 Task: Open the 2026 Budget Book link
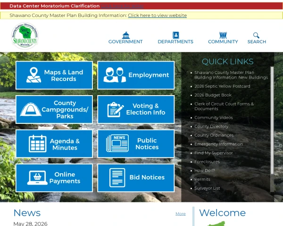[x=213, y=95]
